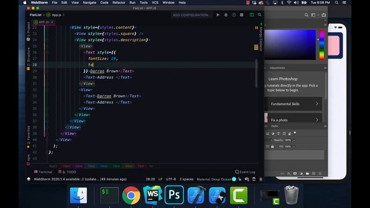Open Terminal tool window
Viewport: 370px width, 208px height.
pos(43,172)
